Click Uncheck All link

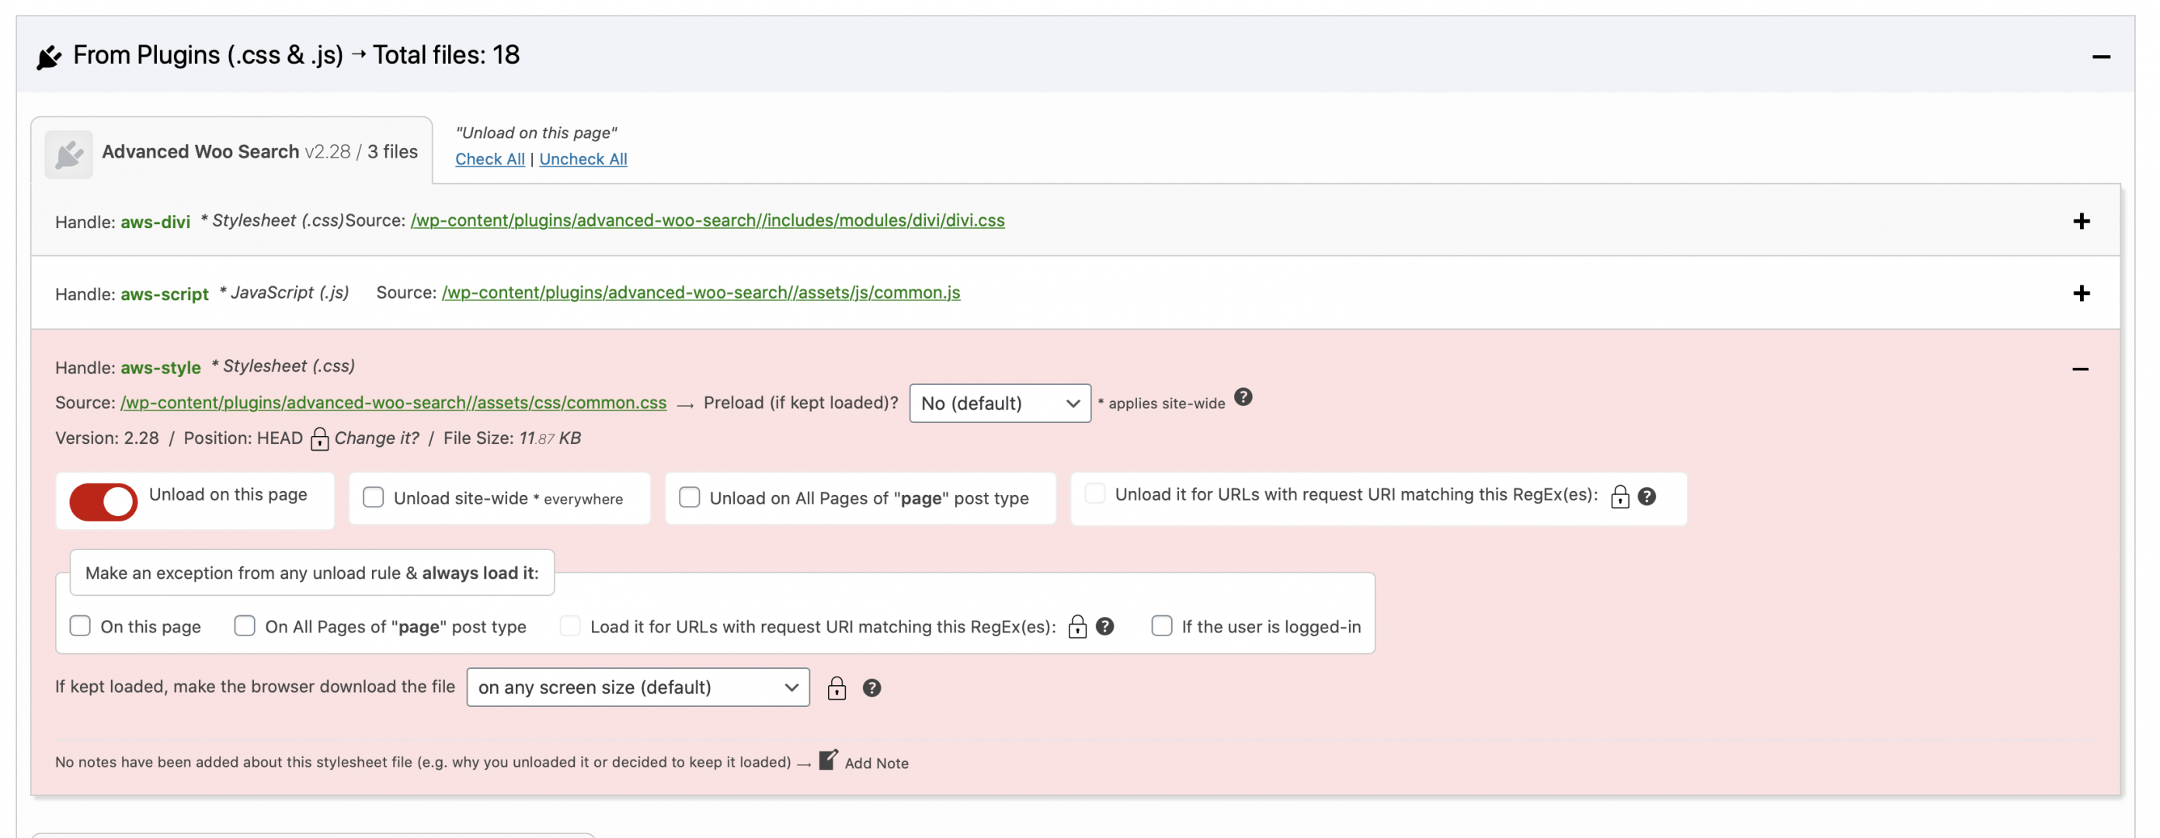click(583, 159)
